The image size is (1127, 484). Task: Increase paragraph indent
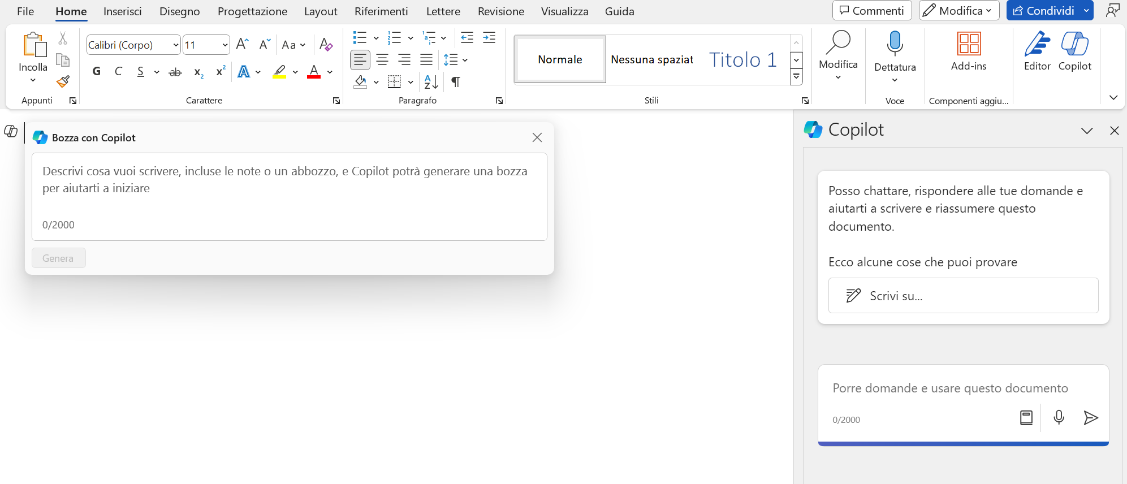(x=489, y=38)
